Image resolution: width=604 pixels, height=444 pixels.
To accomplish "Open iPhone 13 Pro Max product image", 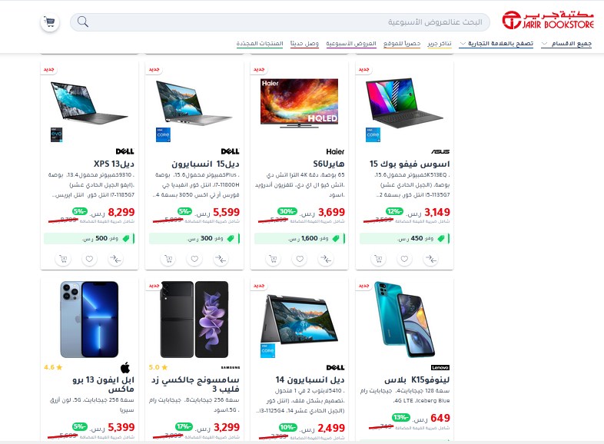I will point(89,320).
